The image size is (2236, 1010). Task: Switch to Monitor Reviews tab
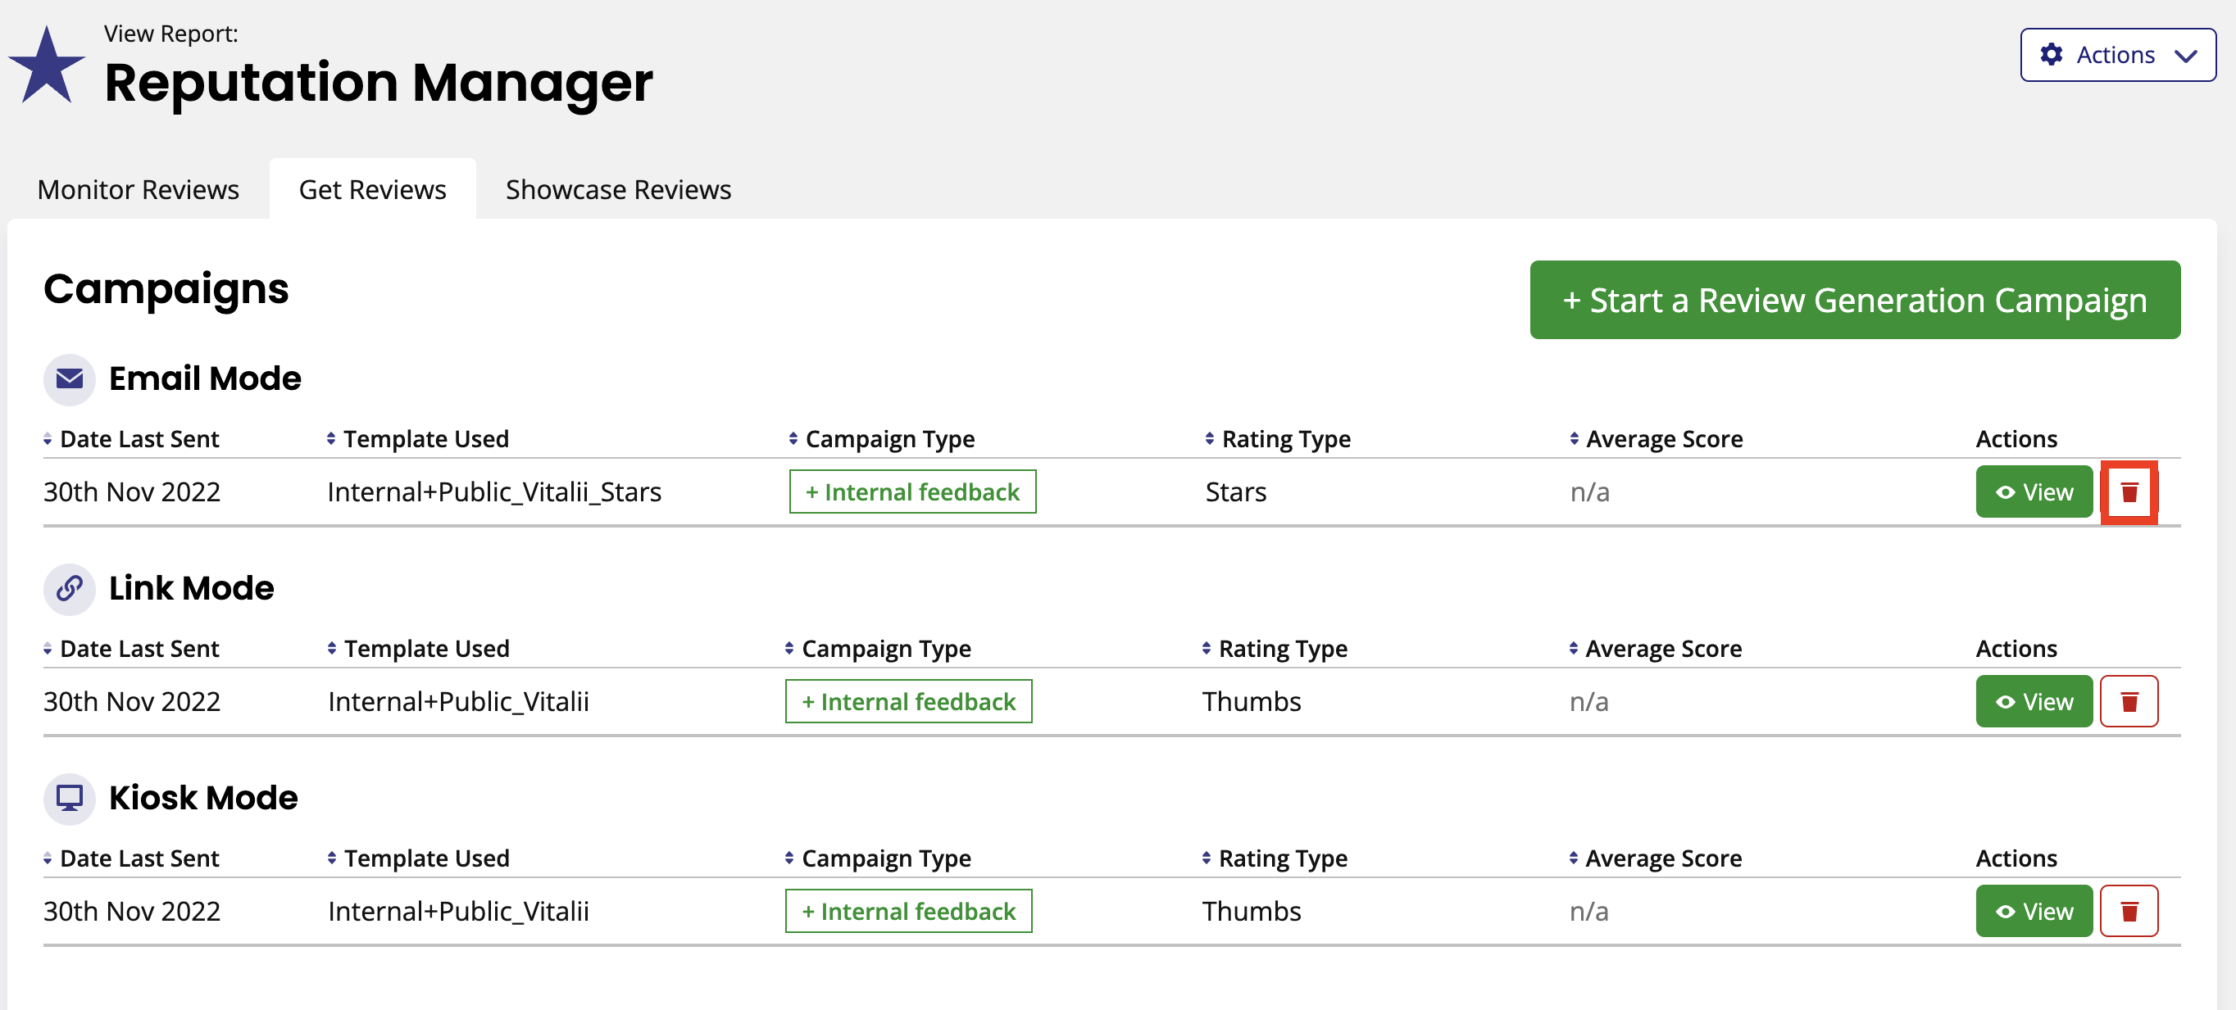(138, 189)
